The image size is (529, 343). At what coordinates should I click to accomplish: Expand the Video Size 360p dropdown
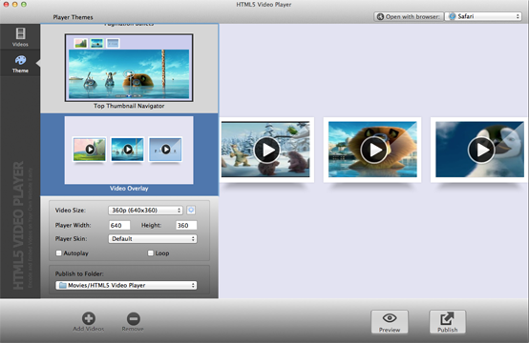(145, 211)
